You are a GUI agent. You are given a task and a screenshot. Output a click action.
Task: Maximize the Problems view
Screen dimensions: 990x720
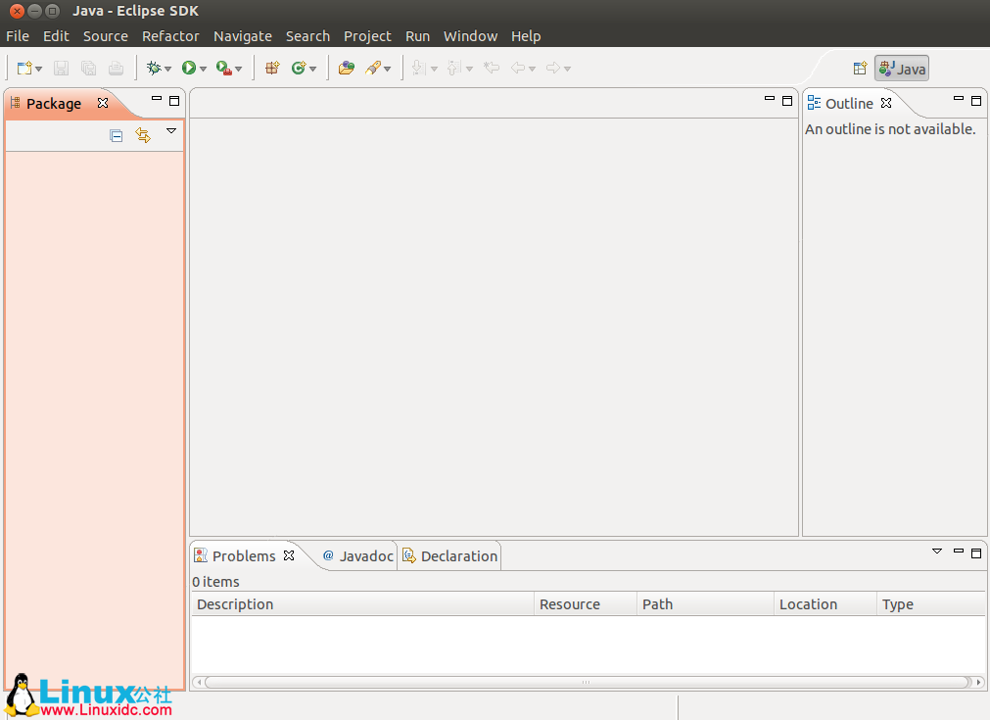976,552
